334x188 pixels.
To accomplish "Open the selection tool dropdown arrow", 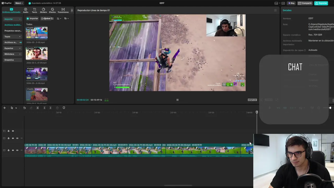I will [16, 108].
